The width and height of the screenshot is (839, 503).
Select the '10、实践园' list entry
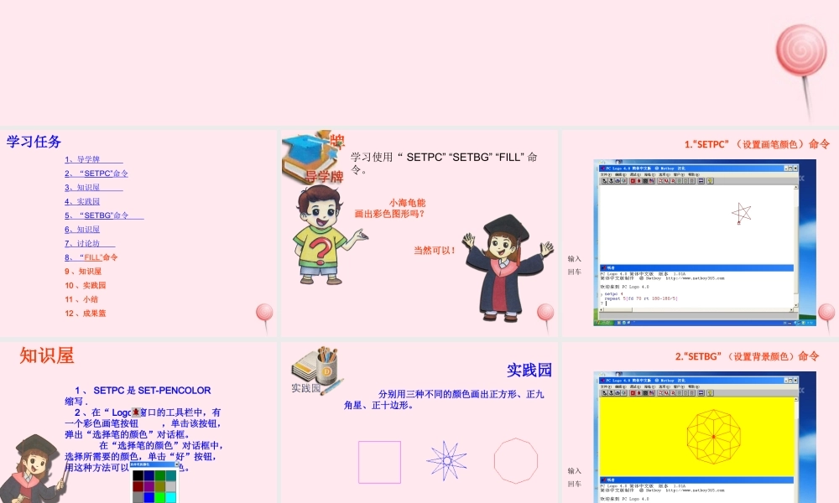85,285
